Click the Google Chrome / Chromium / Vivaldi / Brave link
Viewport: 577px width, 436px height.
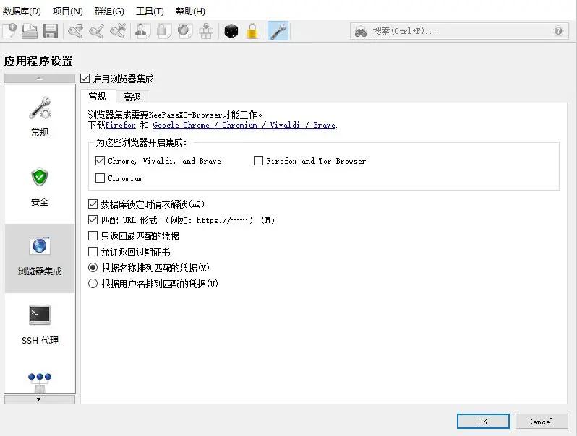[x=244, y=126]
